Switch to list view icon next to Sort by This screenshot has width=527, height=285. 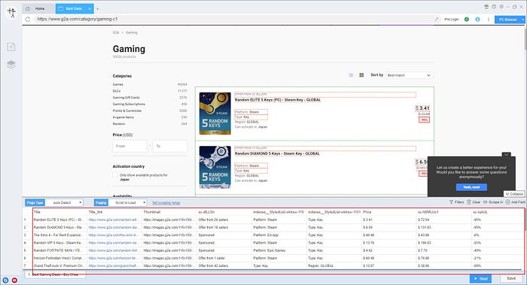[352, 75]
